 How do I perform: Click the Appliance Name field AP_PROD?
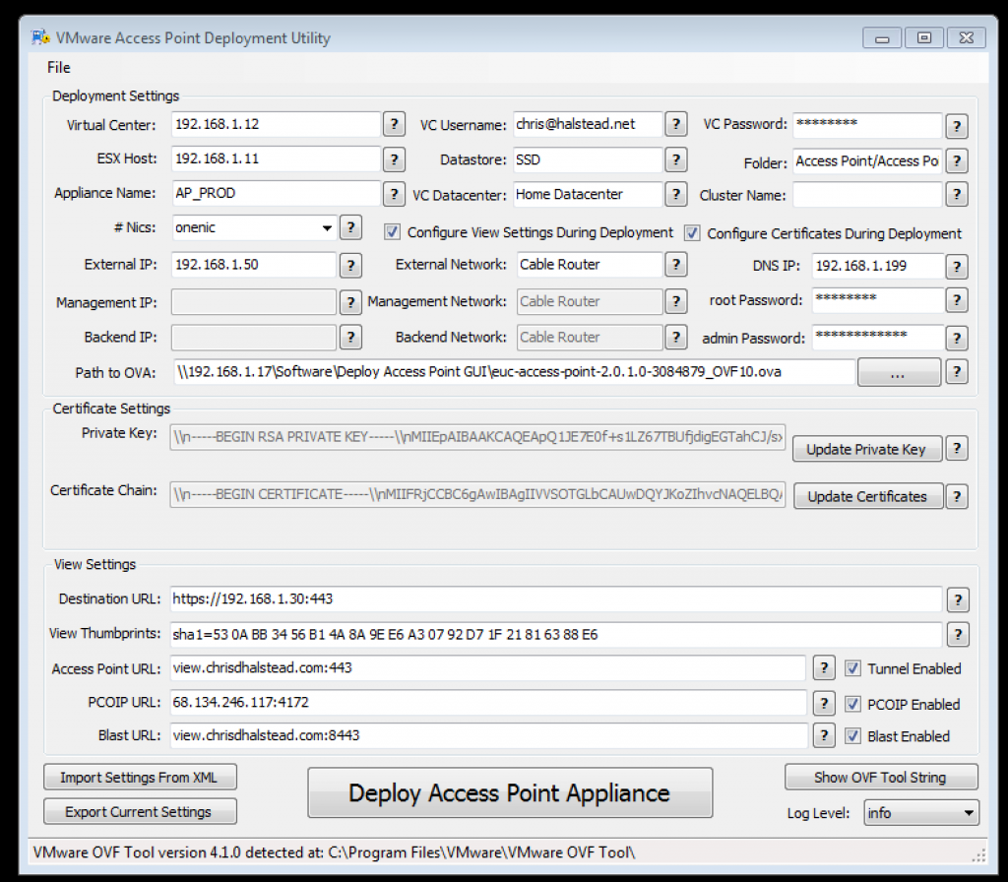[x=276, y=193]
